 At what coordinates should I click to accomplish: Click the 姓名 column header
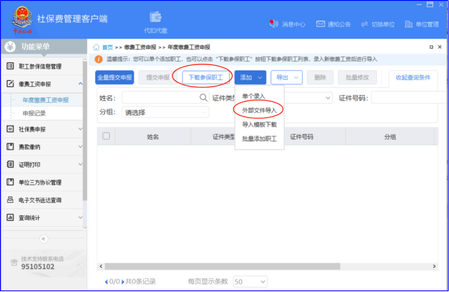coord(153,137)
